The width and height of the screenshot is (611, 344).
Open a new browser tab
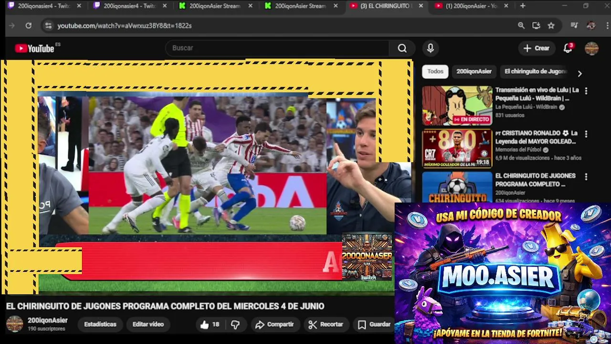[x=523, y=6]
